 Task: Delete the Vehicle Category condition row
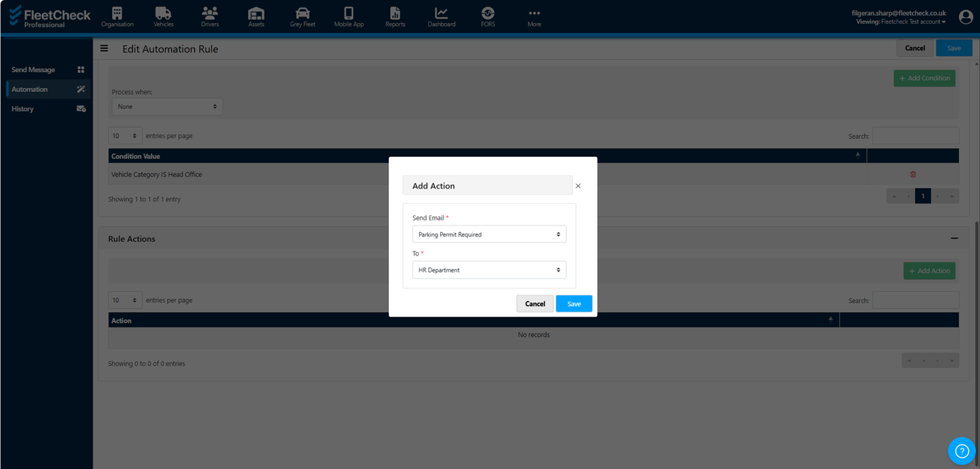tap(912, 174)
